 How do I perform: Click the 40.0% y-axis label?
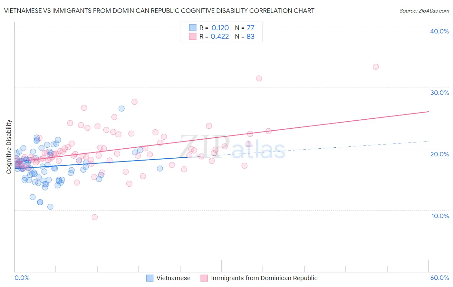[439, 31]
